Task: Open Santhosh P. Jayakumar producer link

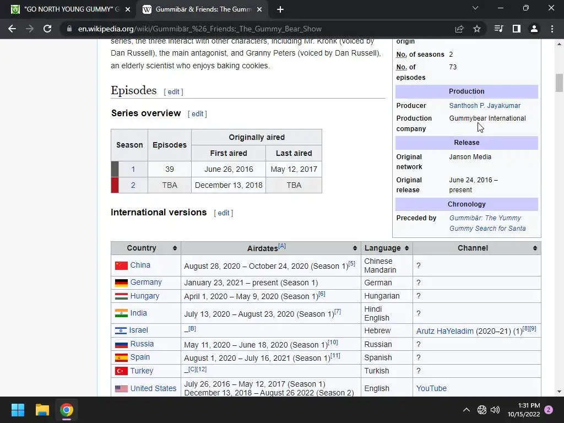Action: (x=485, y=106)
